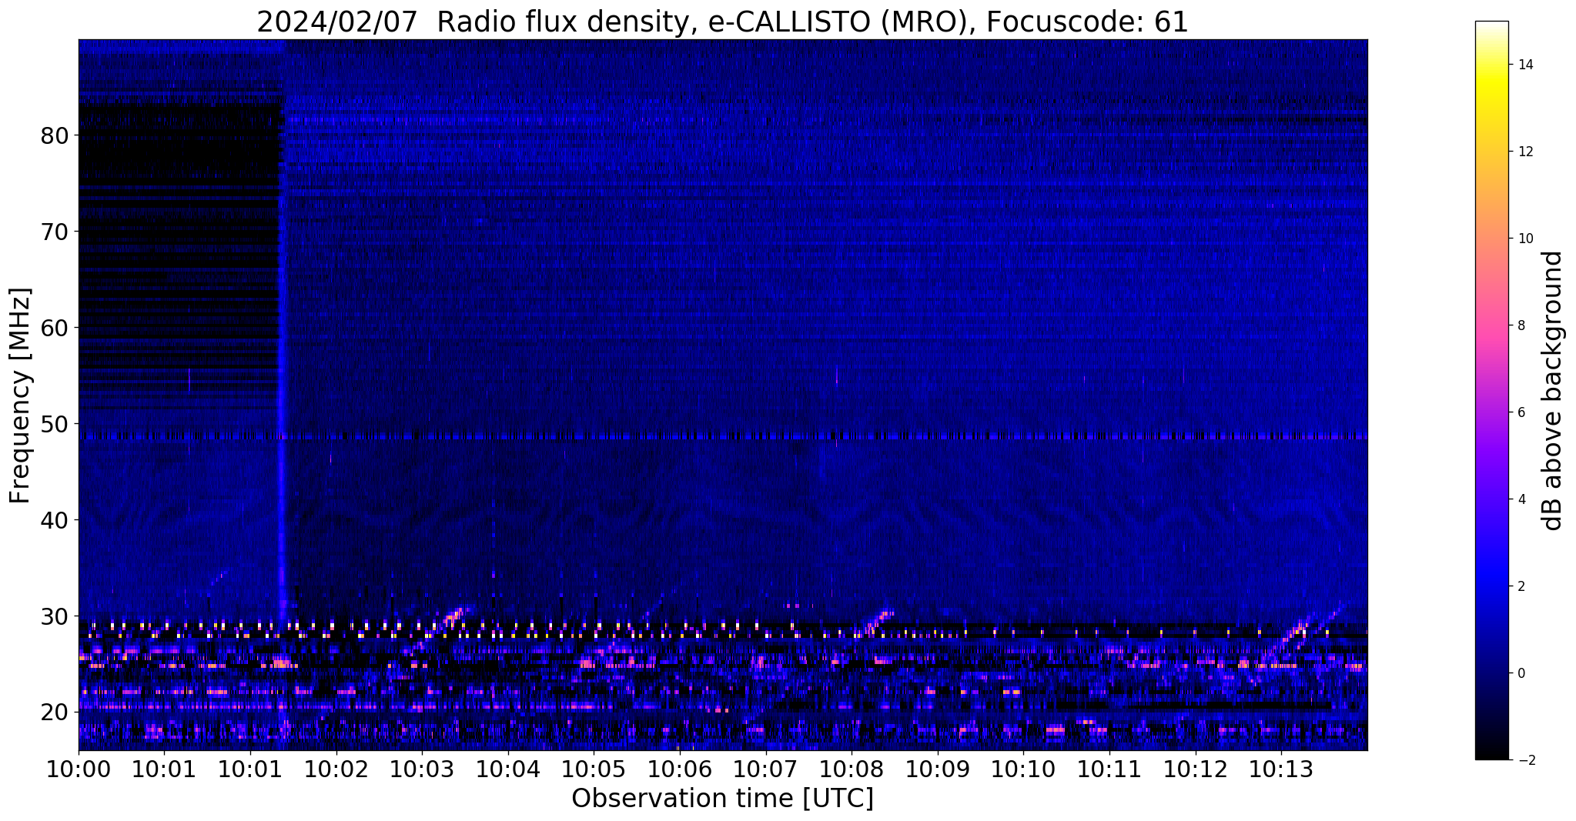Click the 10:00 time tick label

(79, 769)
